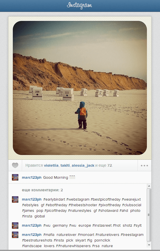The height and width of the screenshot is (251, 160).
Task: Open violetlia's profile from likes
Action: 51,165
